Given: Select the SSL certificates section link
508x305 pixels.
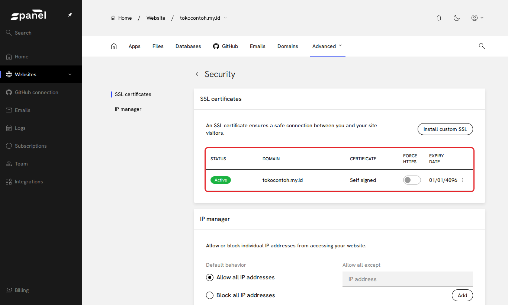Looking at the screenshot, I should [133, 94].
